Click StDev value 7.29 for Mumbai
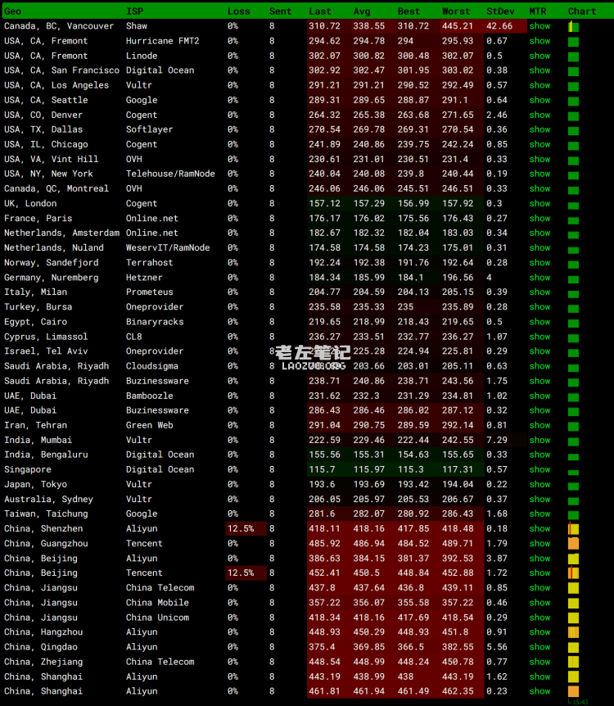 tap(496, 440)
